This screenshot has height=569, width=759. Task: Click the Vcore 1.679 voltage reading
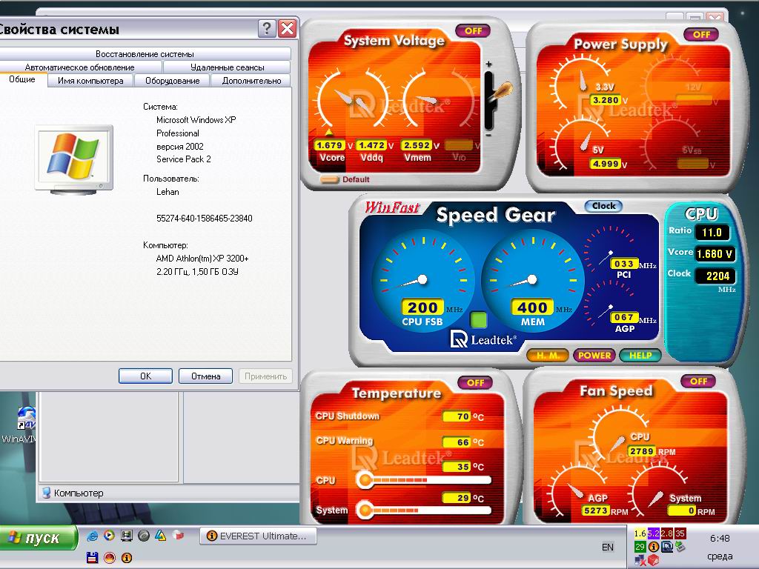point(329,145)
